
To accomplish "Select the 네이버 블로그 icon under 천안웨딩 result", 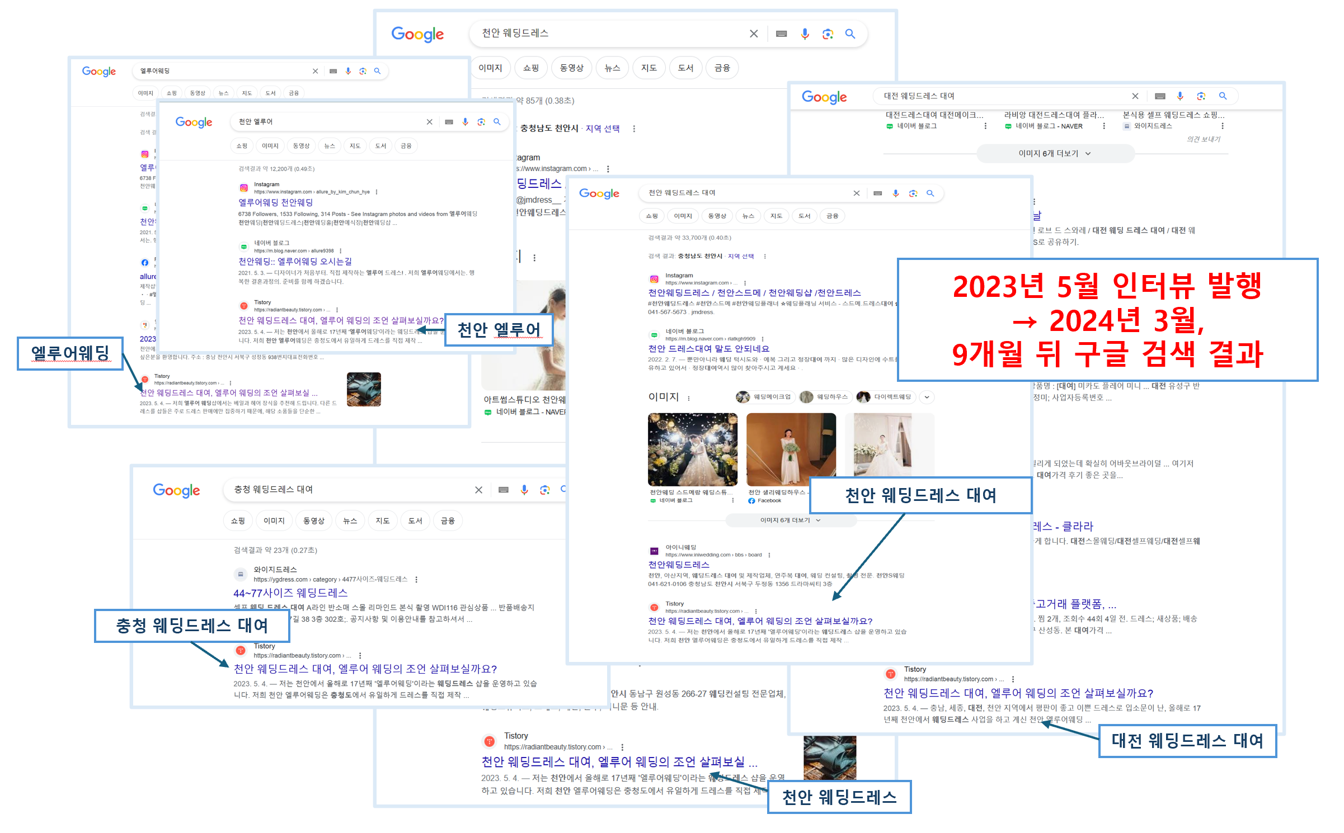I will pos(243,246).
